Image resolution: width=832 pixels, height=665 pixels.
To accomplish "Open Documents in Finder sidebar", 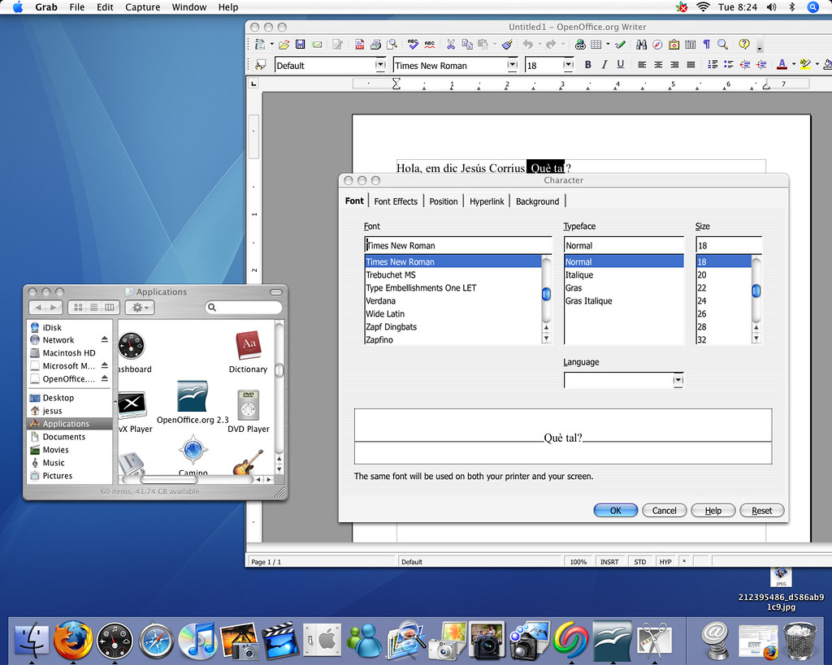I will tap(69, 437).
